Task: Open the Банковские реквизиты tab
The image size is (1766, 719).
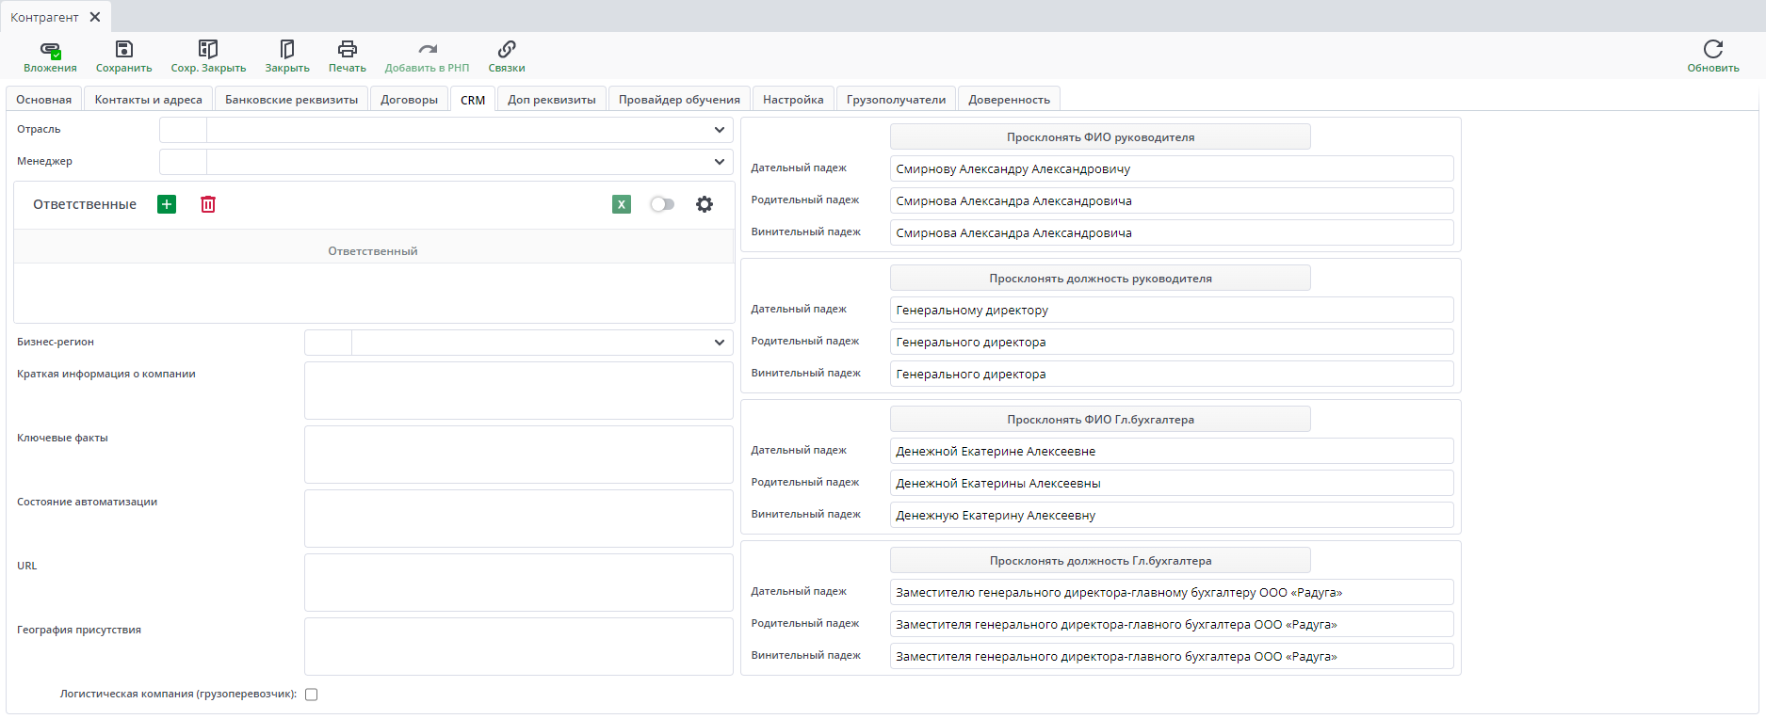Action: pos(292,100)
